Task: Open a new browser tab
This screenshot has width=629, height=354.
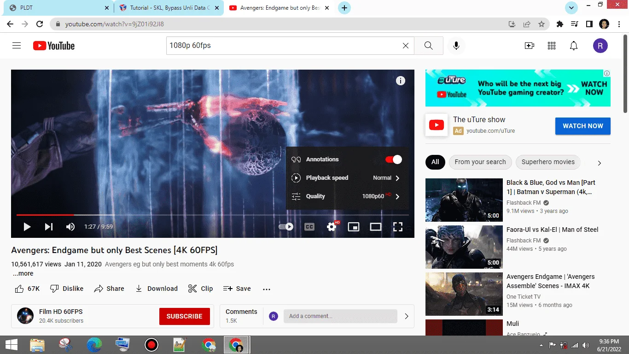Action: (344, 8)
